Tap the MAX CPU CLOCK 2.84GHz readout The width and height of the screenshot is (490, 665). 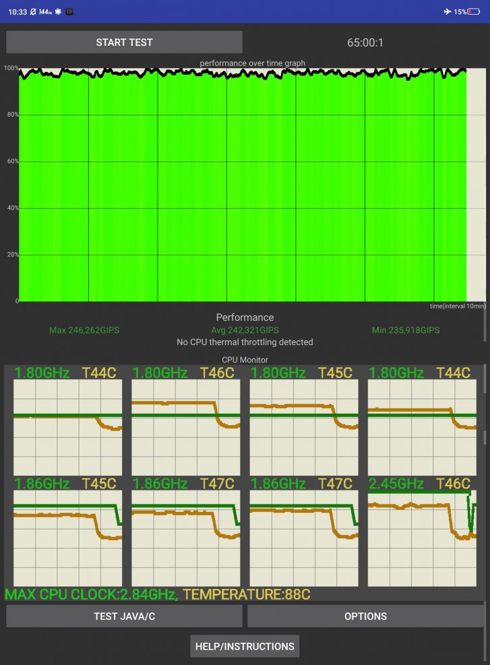tap(91, 594)
